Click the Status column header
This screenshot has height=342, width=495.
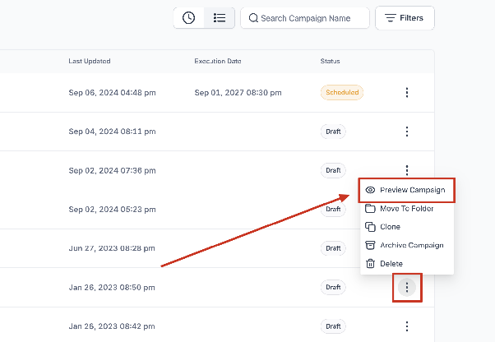331,61
